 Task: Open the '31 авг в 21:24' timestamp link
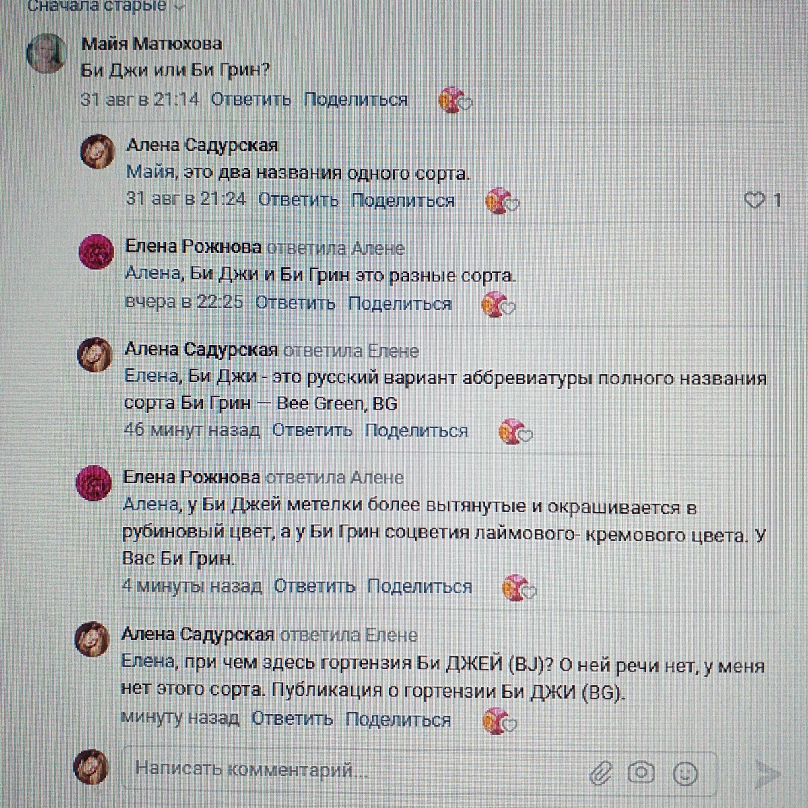pyautogui.click(x=186, y=199)
